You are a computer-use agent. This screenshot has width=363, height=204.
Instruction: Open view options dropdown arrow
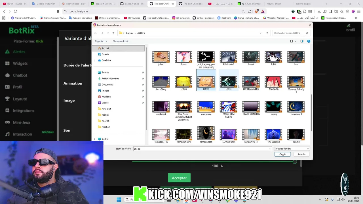point(296,41)
